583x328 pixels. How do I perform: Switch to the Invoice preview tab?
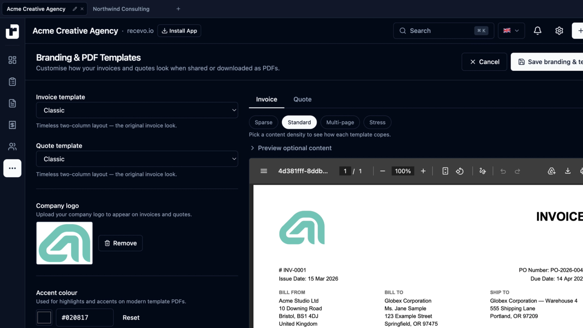(x=266, y=99)
